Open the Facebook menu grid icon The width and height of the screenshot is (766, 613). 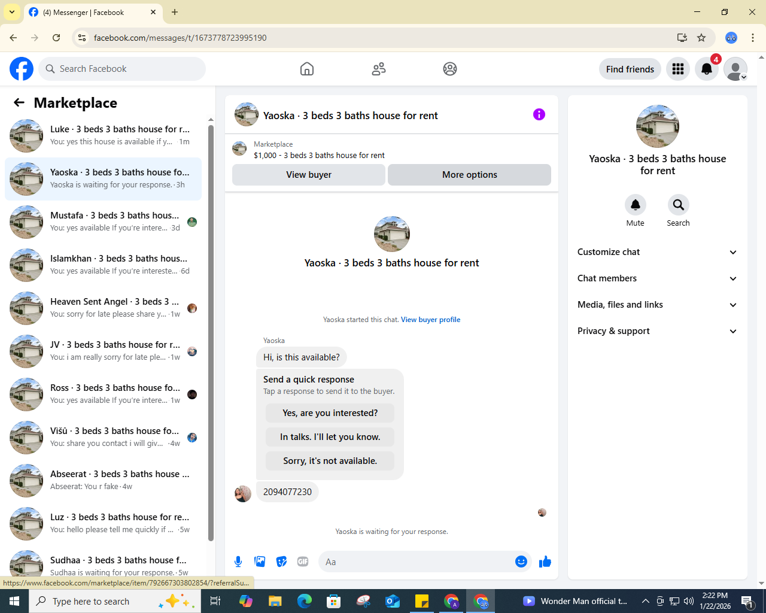[678, 69]
